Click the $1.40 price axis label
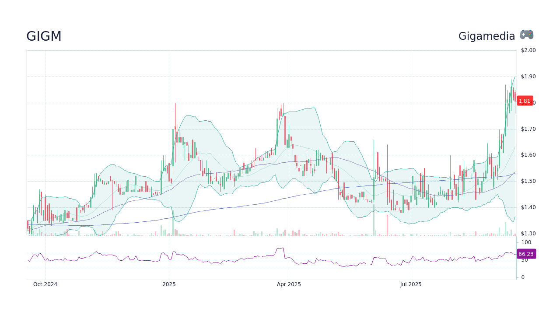Viewport: 560px width, 315px height. [528, 207]
